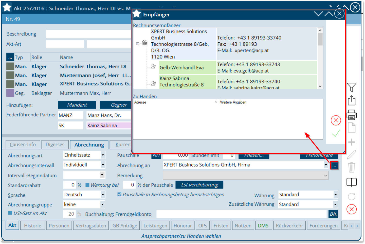Image resolution: width=365 pixels, height=244 pixels.
Task: Click the printer icon in right sidebar
Action: coord(352,115)
